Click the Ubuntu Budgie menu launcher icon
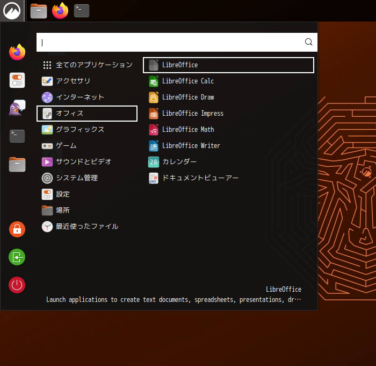Image resolution: width=376 pixels, height=366 pixels. 12,11
